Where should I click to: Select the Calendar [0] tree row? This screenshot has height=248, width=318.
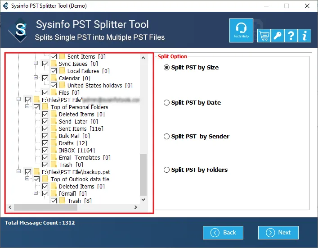click(74, 78)
